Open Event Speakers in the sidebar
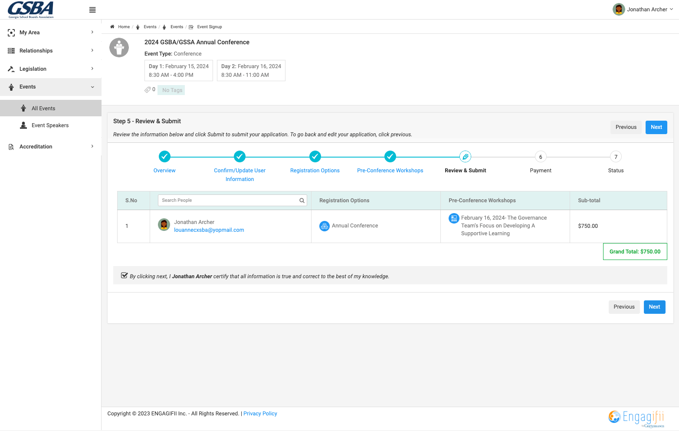Screen dimensions: 679x431 coord(51,125)
